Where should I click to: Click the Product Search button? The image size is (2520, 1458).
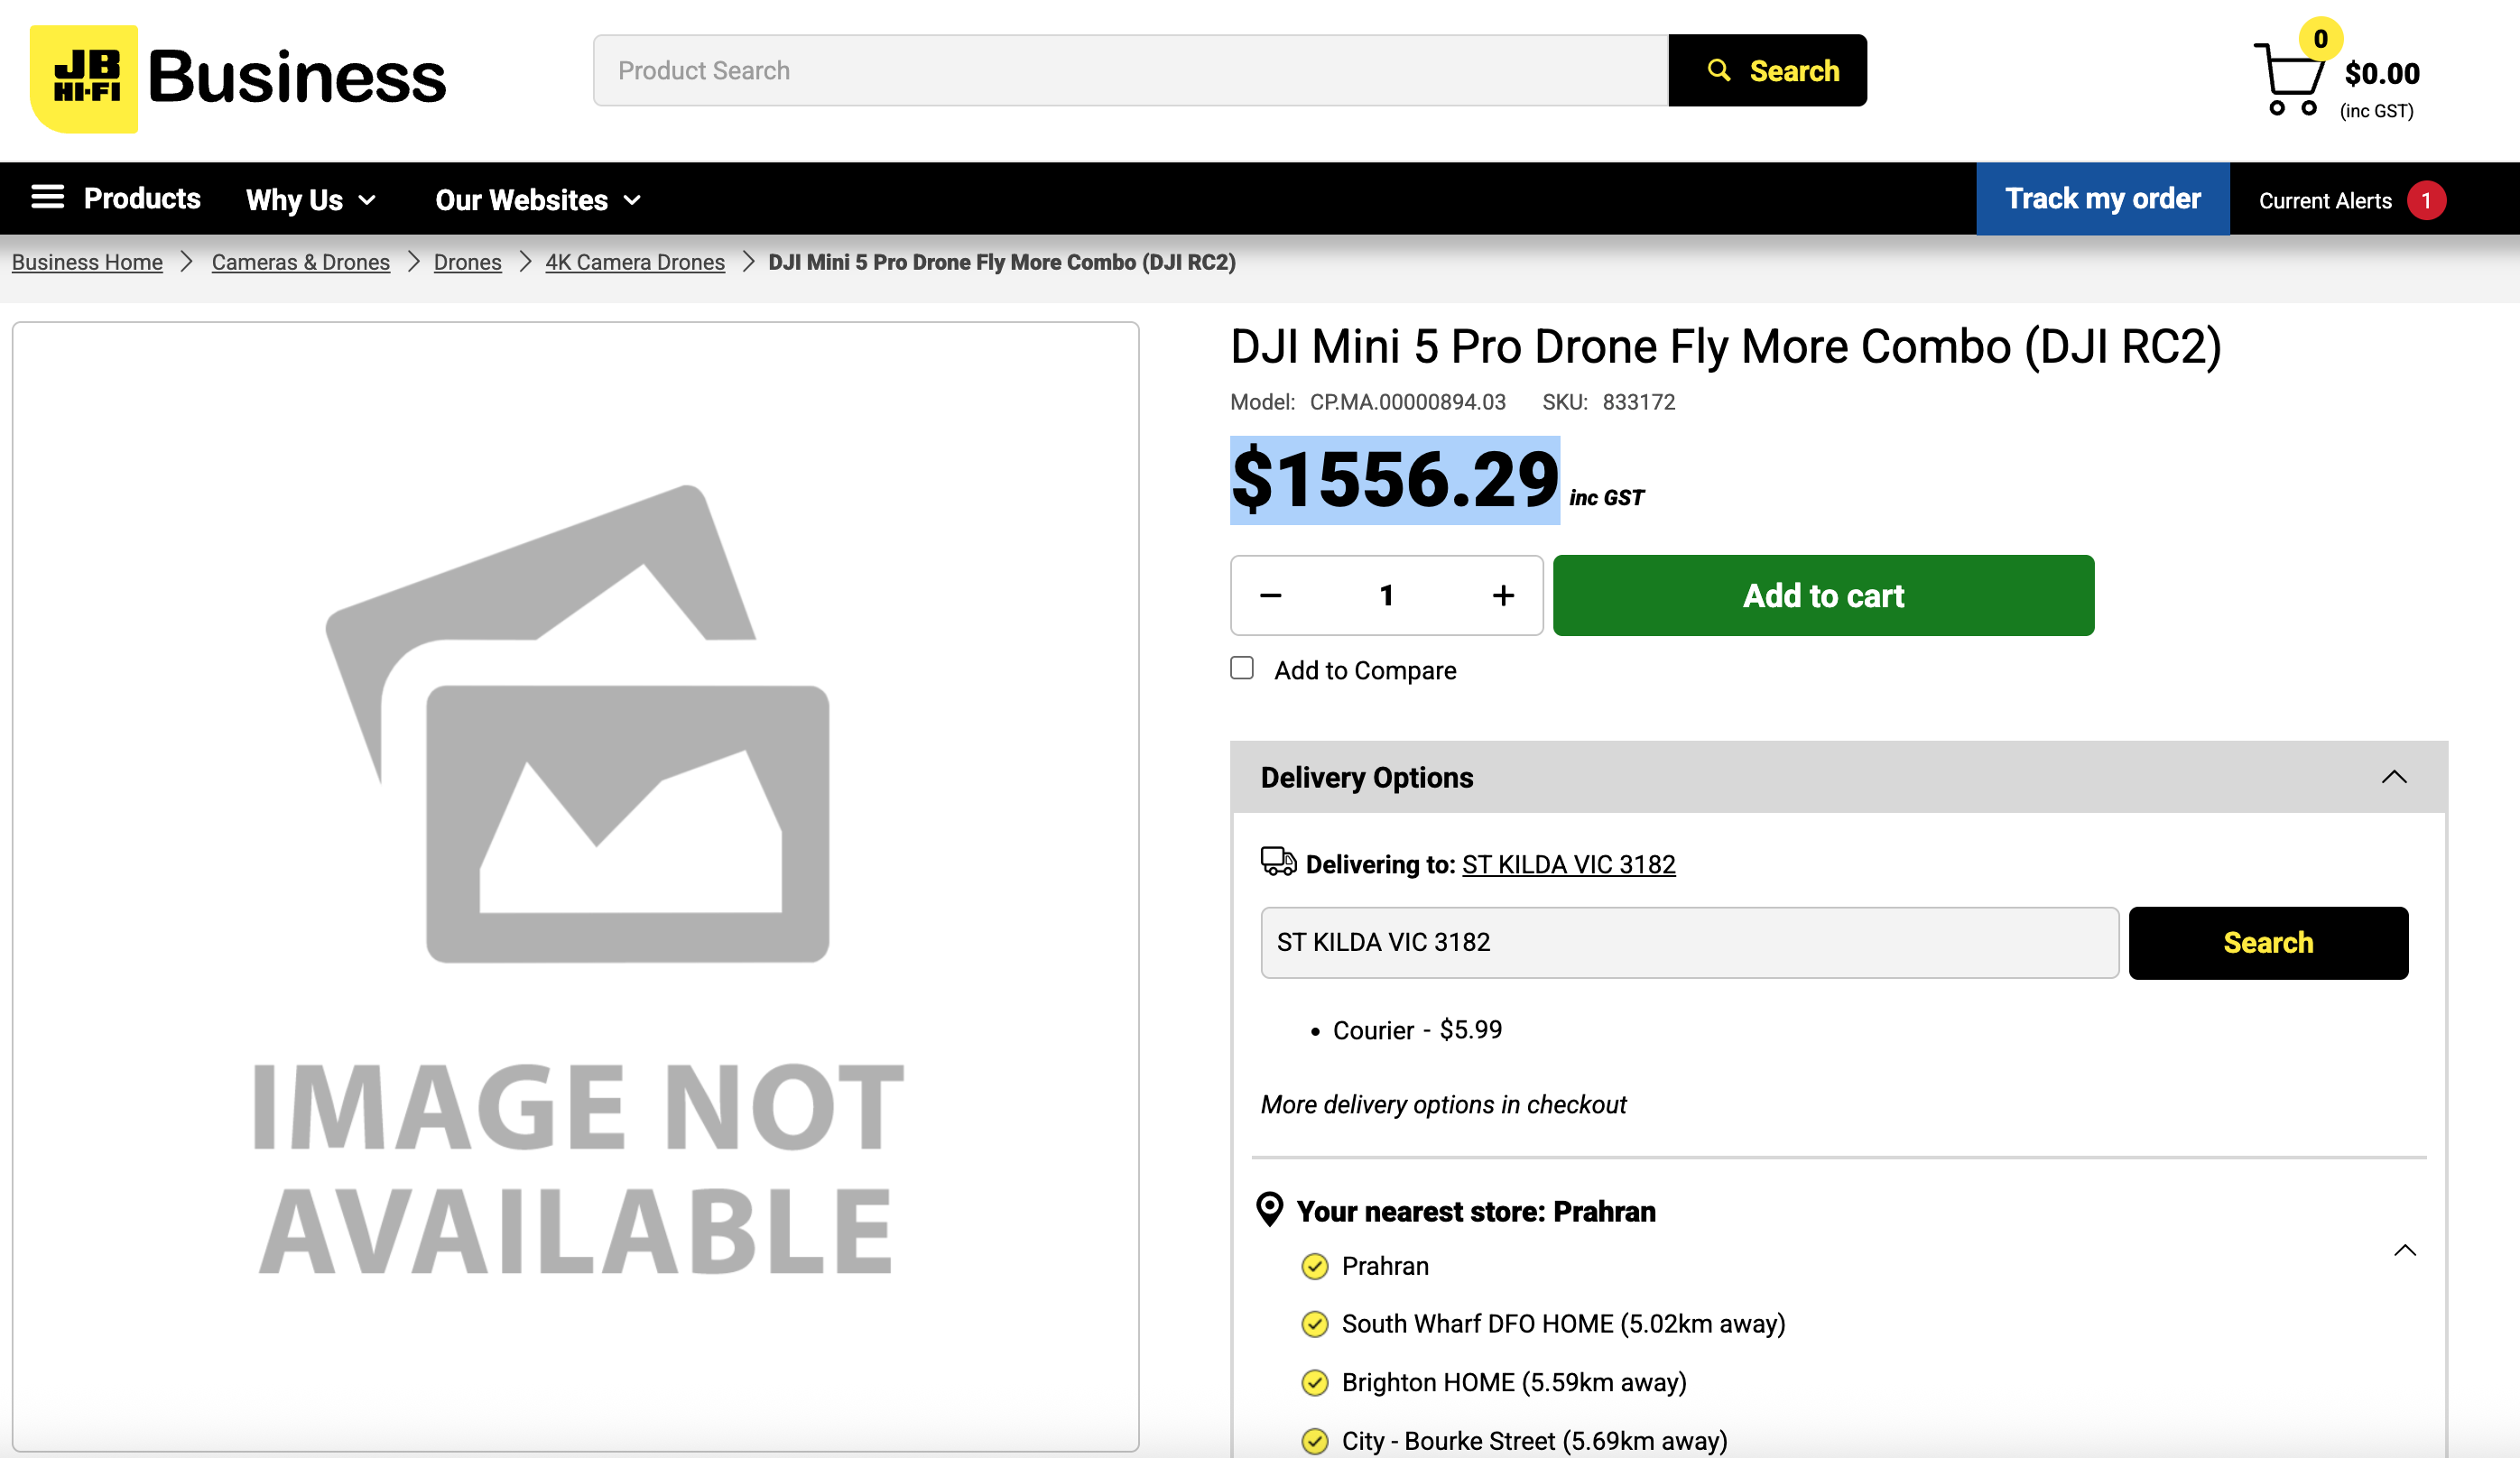pyautogui.click(x=1768, y=71)
